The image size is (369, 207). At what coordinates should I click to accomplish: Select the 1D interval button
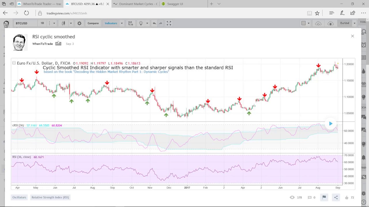click(42, 23)
